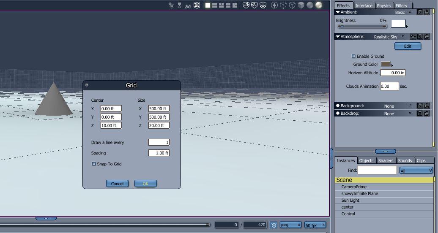Load an Ambient preset via folder icon

click(427, 12)
